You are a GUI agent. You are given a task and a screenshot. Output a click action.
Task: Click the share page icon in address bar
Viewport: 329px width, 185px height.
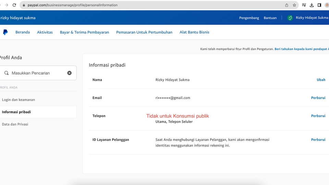coord(287,5)
